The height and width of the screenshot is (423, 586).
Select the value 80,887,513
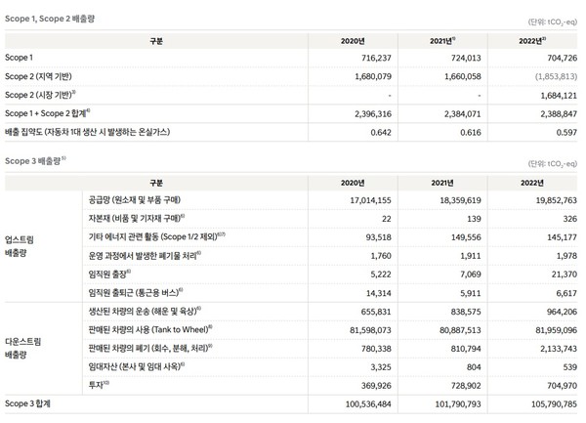(460, 331)
